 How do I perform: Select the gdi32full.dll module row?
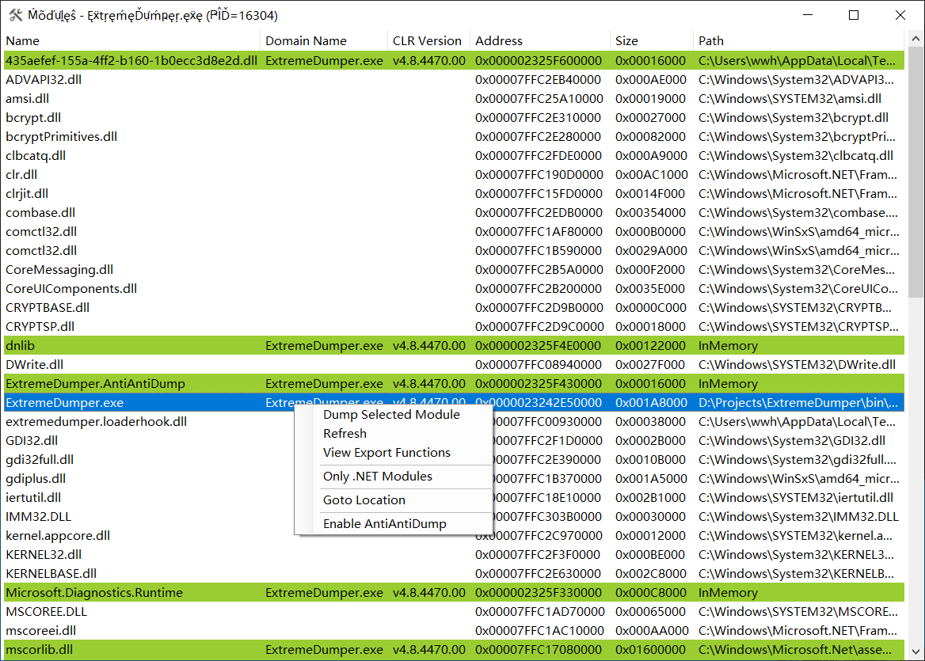[454, 459]
